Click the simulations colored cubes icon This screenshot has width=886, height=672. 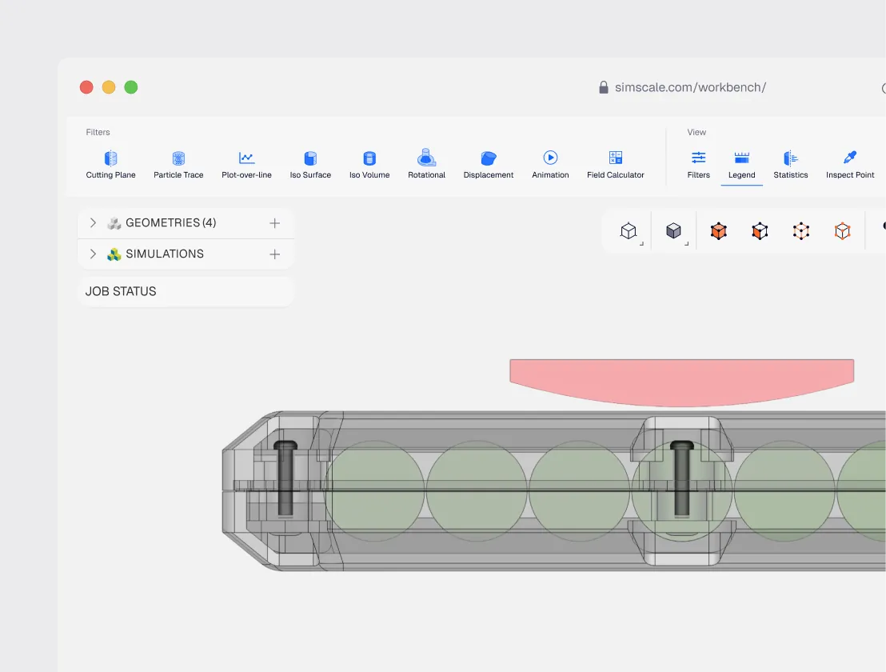click(114, 254)
